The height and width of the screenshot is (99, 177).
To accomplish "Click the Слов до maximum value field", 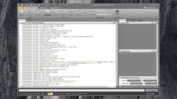I will 150,81.
